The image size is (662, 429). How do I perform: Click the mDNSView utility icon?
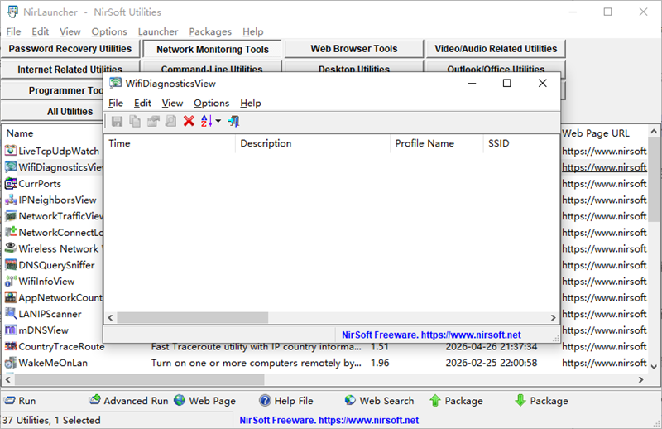(x=11, y=330)
